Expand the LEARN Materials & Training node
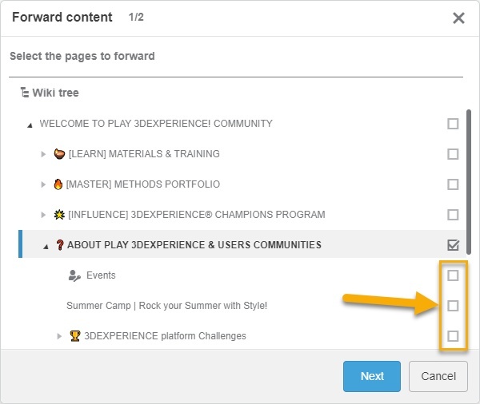This screenshot has width=480, height=404. click(x=44, y=154)
